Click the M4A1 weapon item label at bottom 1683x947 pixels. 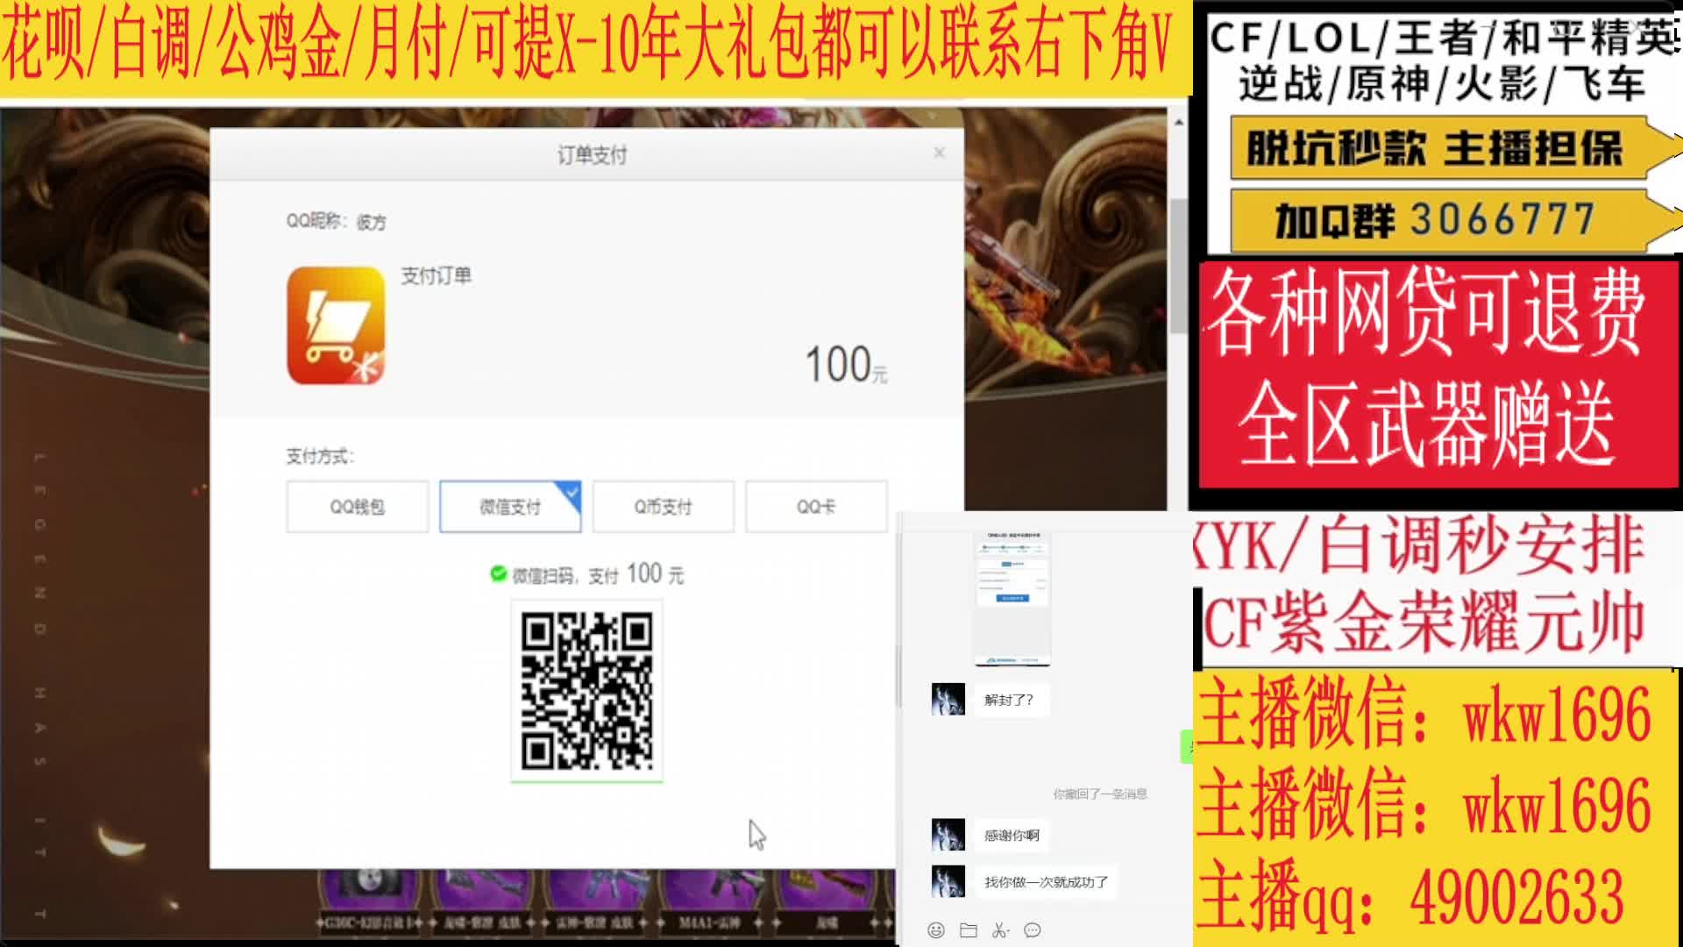[x=709, y=922]
